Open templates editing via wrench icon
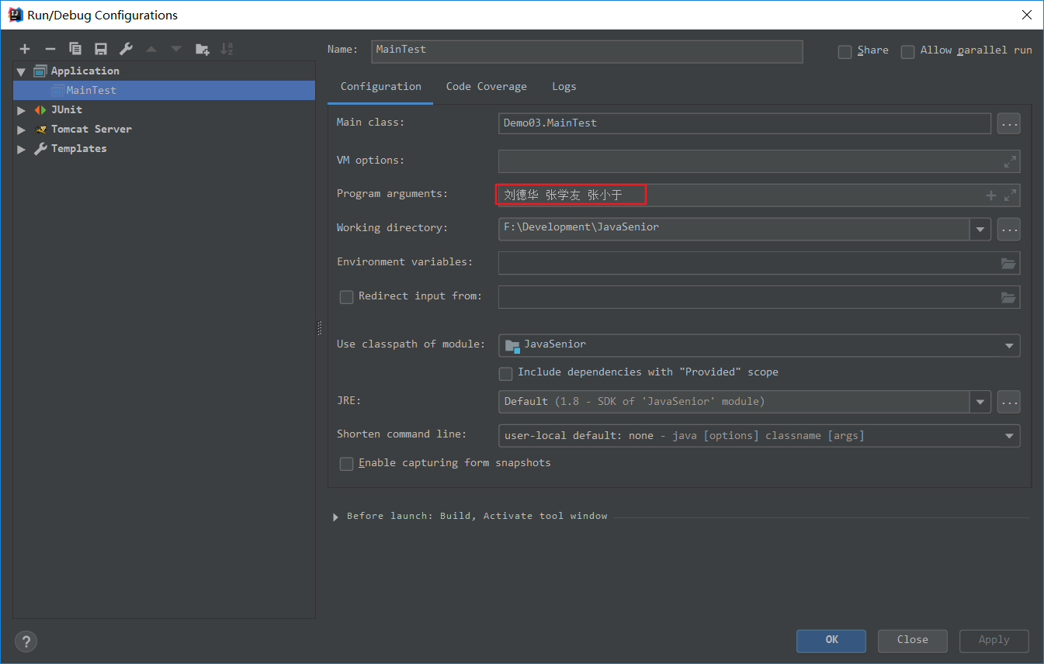Screen dimensions: 1044x664 coord(126,49)
